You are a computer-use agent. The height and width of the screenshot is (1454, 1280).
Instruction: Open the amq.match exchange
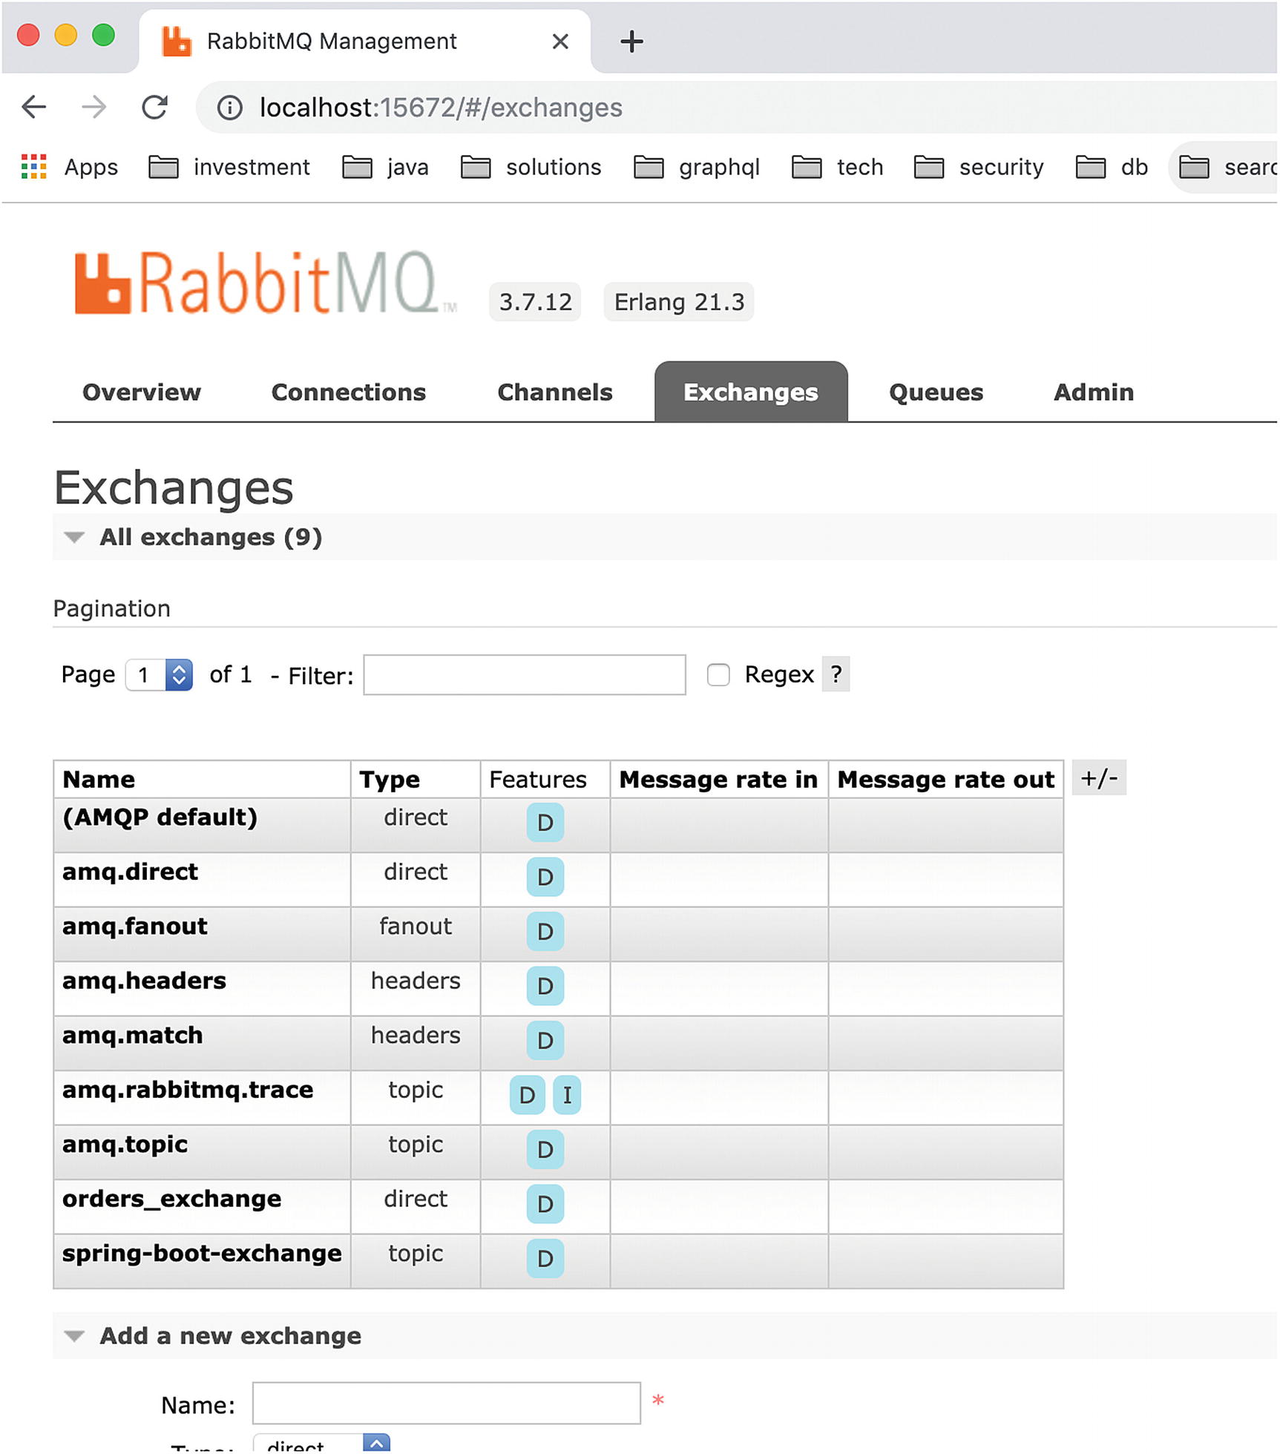point(132,1035)
